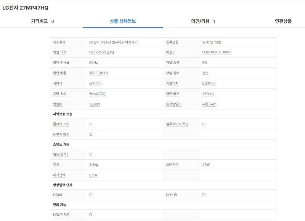Click the 명암비 label

click(x=58, y=104)
